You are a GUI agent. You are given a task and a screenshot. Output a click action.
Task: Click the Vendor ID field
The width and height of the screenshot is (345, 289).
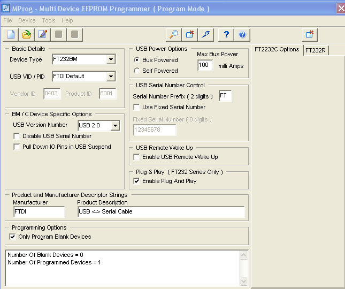point(52,94)
